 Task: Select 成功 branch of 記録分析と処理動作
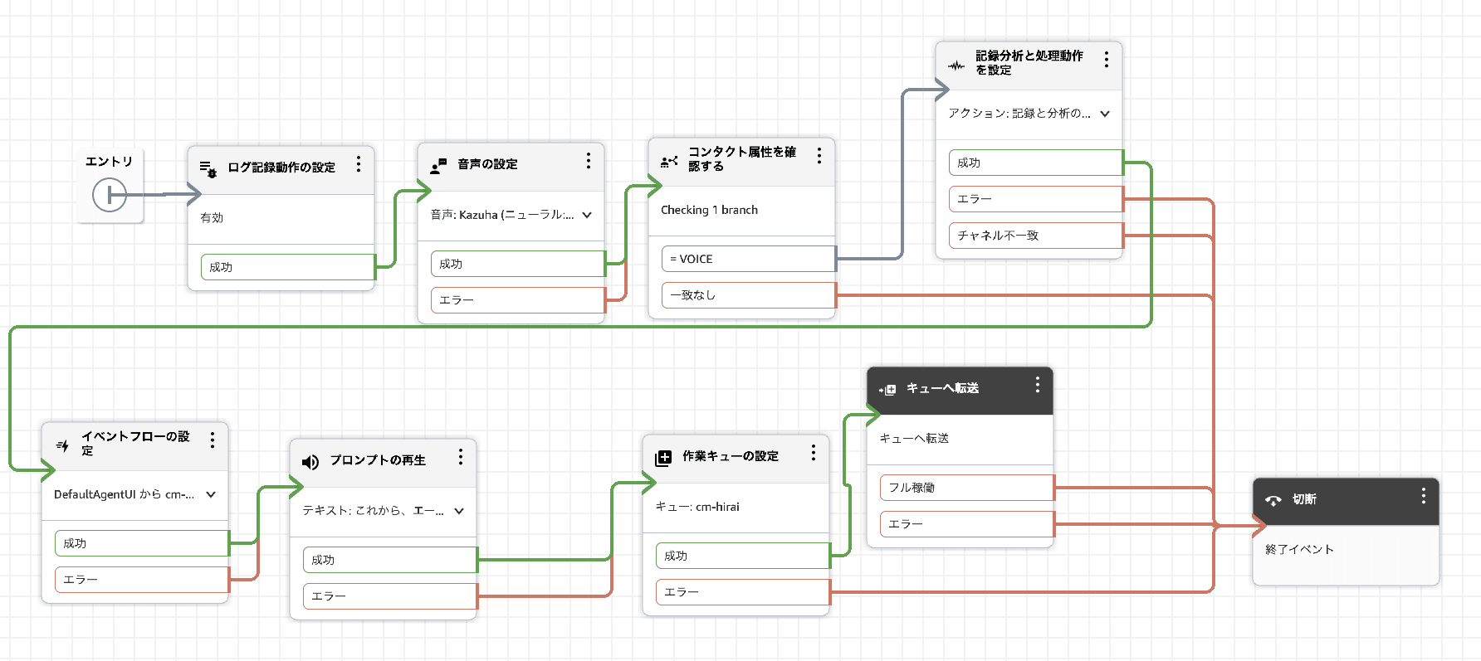[1036, 163]
